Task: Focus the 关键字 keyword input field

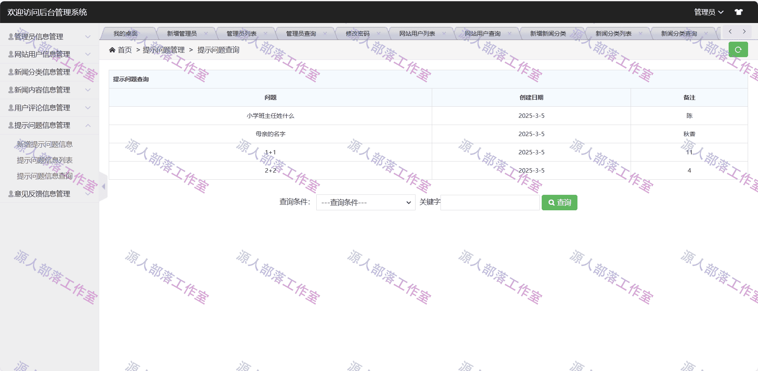Action: 490,202
